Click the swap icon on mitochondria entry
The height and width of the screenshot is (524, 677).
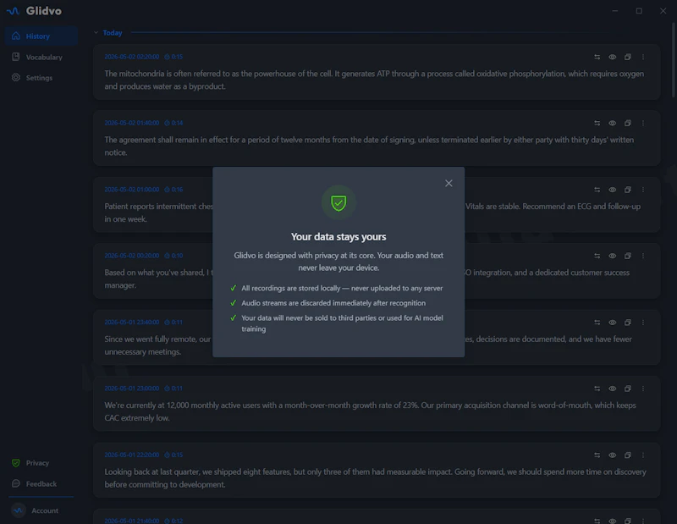click(x=597, y=57)
